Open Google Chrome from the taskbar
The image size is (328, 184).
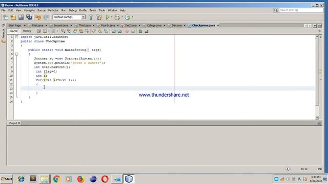point(57,179)
